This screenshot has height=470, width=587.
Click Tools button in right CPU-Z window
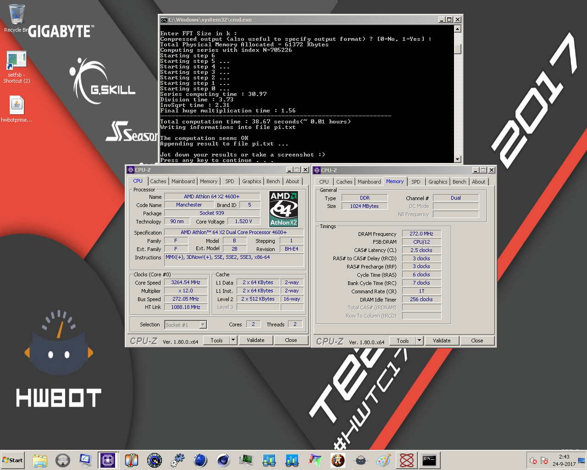click(x=403, y=341)
